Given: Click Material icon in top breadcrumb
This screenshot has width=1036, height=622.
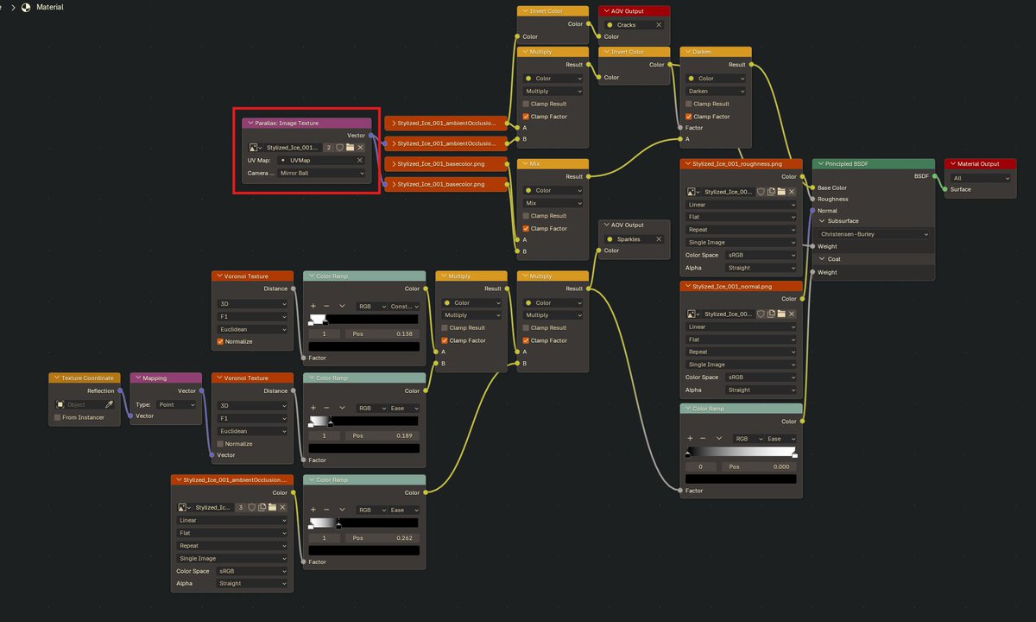Looking at the screenshot, I should (25, 7).
